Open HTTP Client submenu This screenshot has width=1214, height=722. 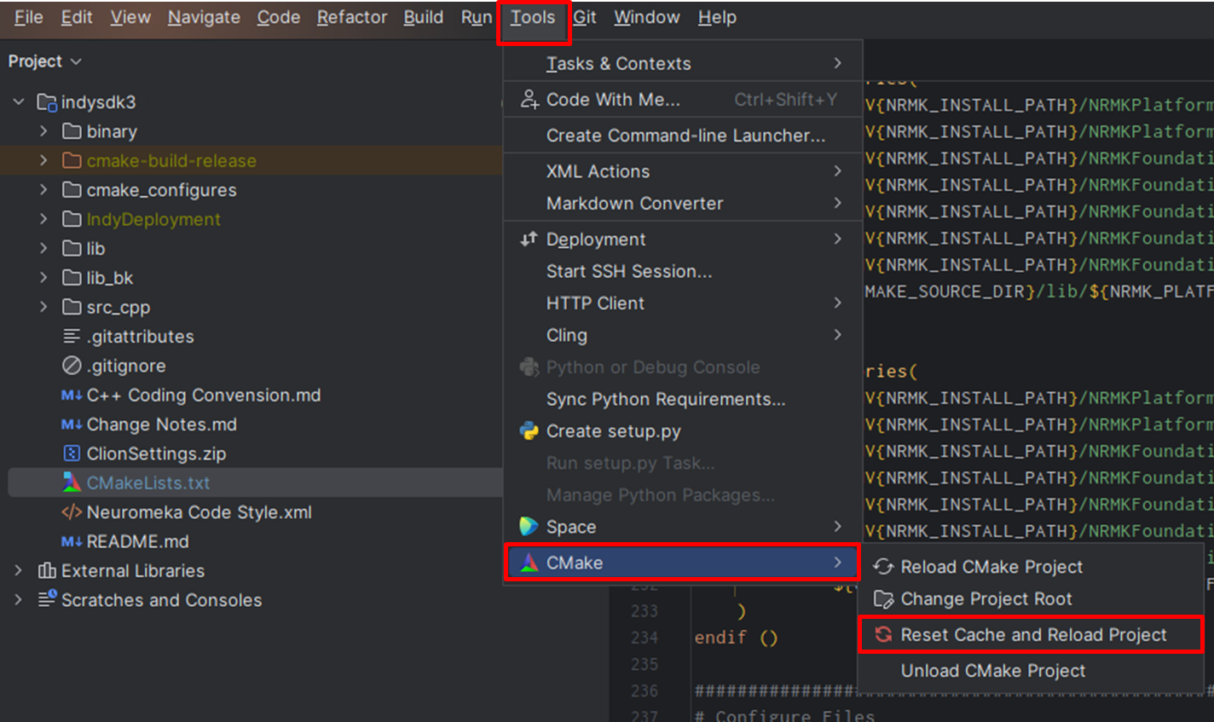click(682, 303)
